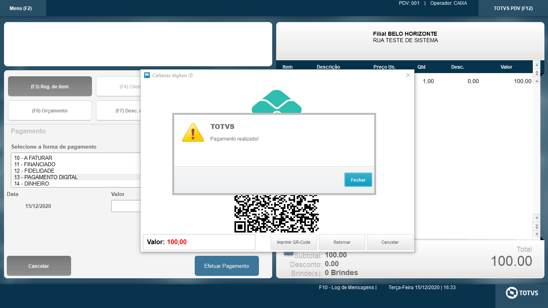Click the TOTVS logo in the footer
The width and height of the screenshot is (548, 308).
pyautogui.click(x=522, y=293)
